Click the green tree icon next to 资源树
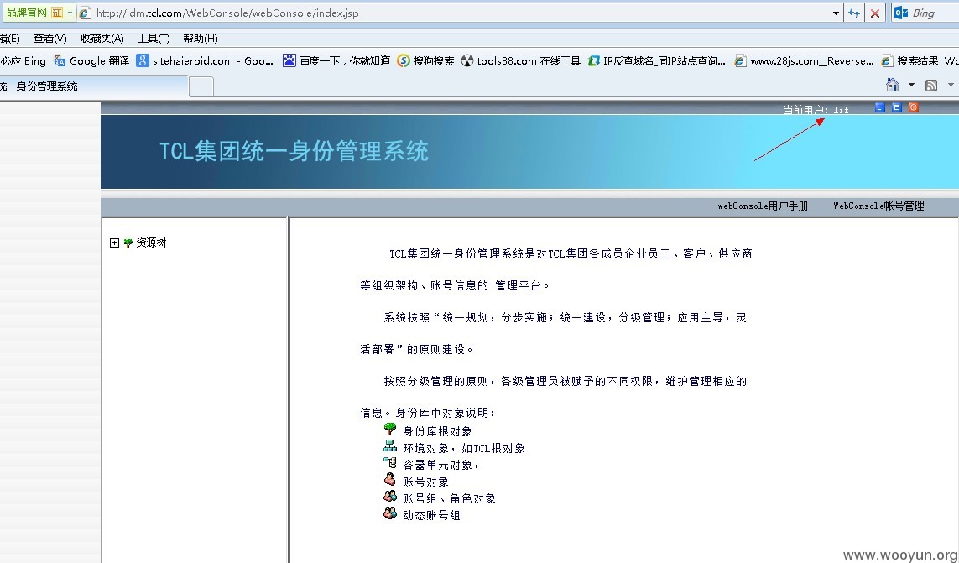959x563 pixels. click(128, 243)
